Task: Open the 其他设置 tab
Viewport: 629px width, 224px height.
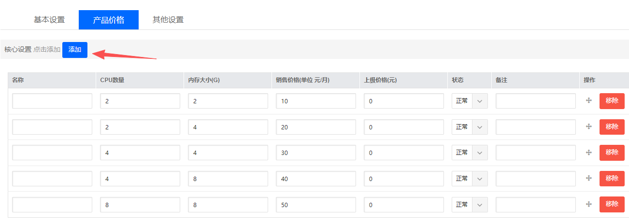Action: point(168,20)
